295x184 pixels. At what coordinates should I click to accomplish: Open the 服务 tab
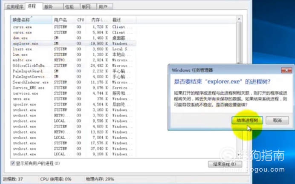point(53,7)
